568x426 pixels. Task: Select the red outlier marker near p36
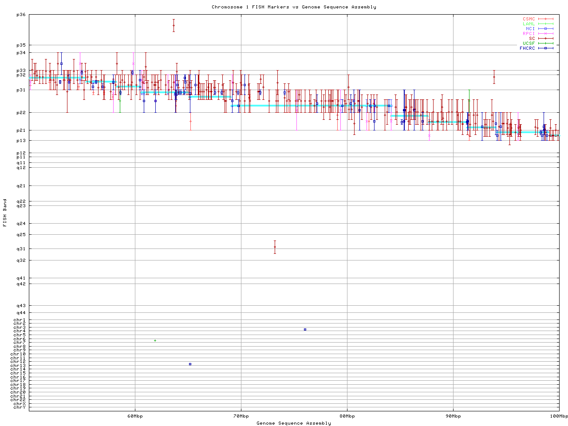[x=174, y=25]
